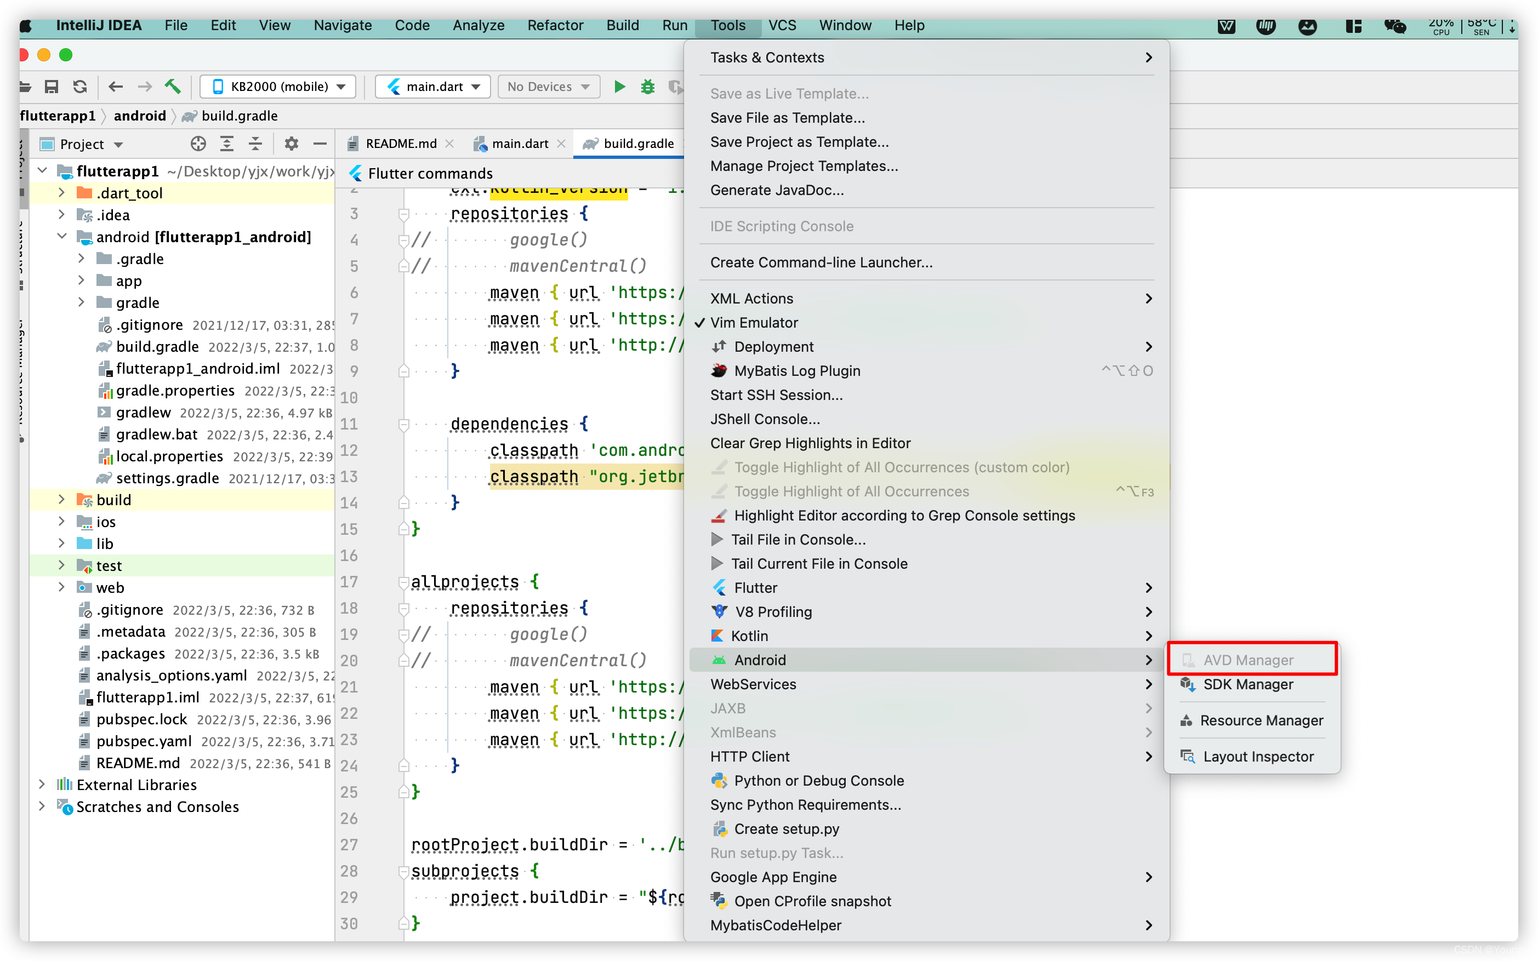This screenshot has width=1538, height=961.
Task: Click the SDK Manager icon
Action: pos(1187,684)
